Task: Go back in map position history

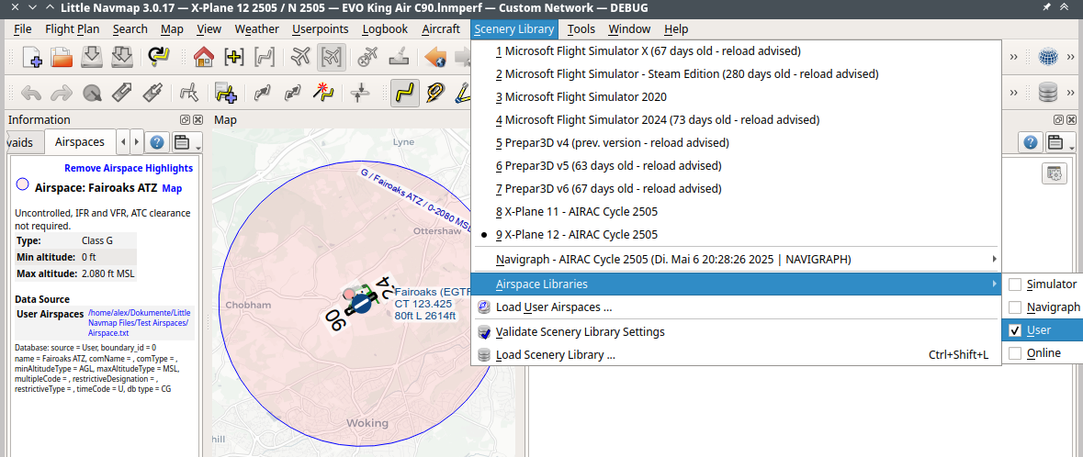Action: [x=435, y=57]
